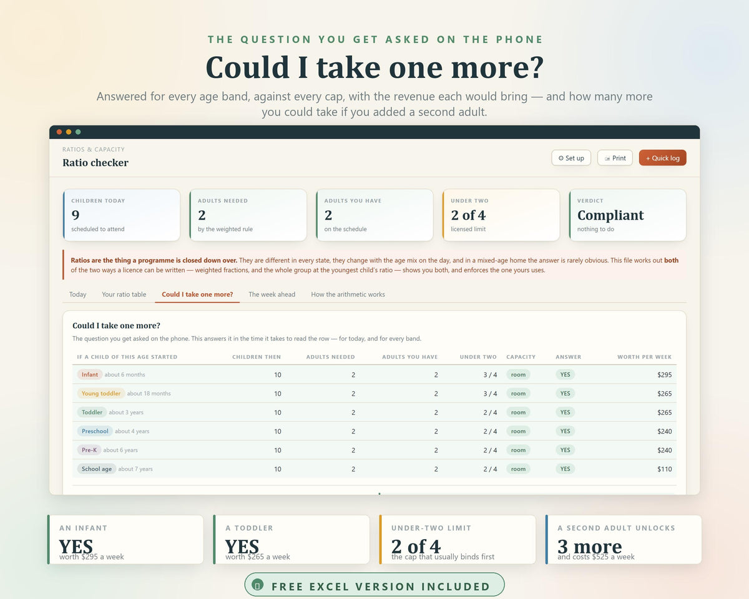749x599 pixels.
Task: Click 3 / 4 under two in Young toddler row
Action: click(x=489, y=394)
